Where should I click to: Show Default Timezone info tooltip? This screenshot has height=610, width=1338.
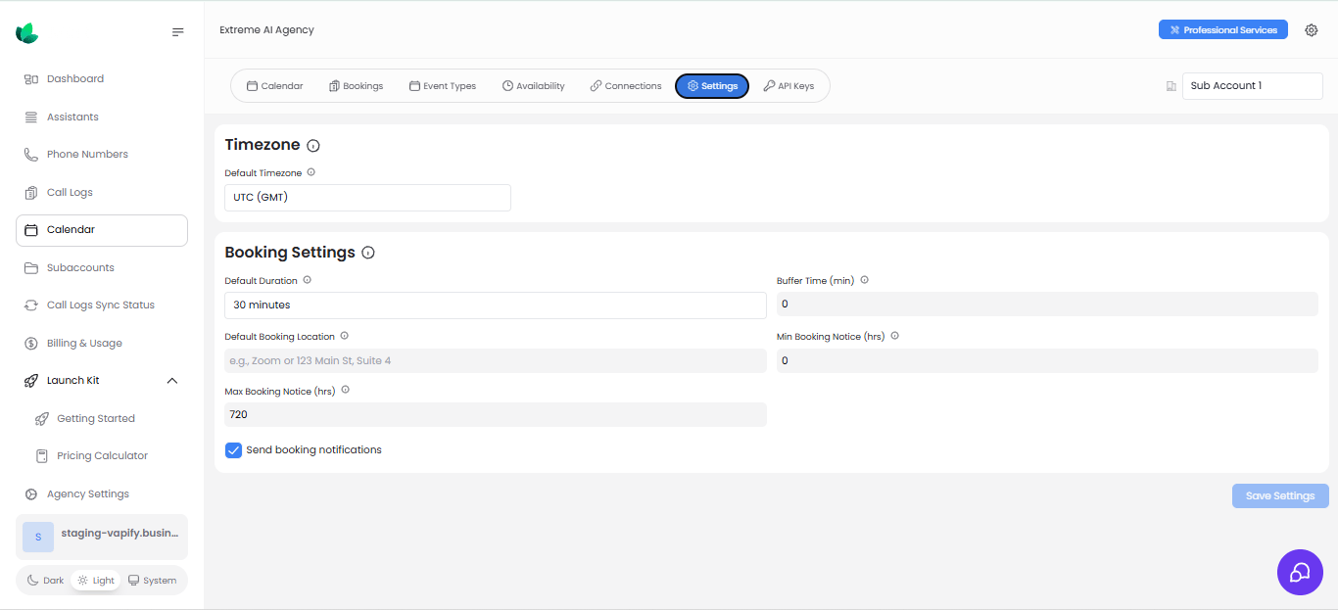click(x=311, y=172)
